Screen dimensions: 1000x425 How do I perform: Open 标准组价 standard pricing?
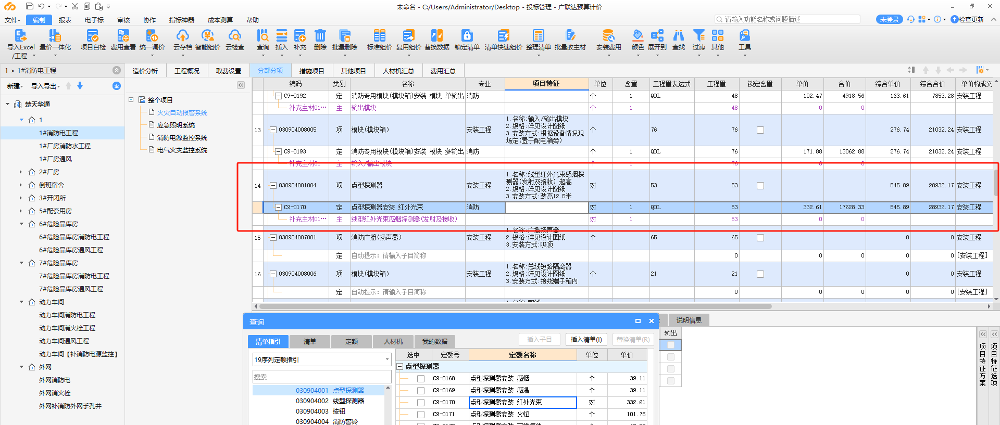point(380,40)
